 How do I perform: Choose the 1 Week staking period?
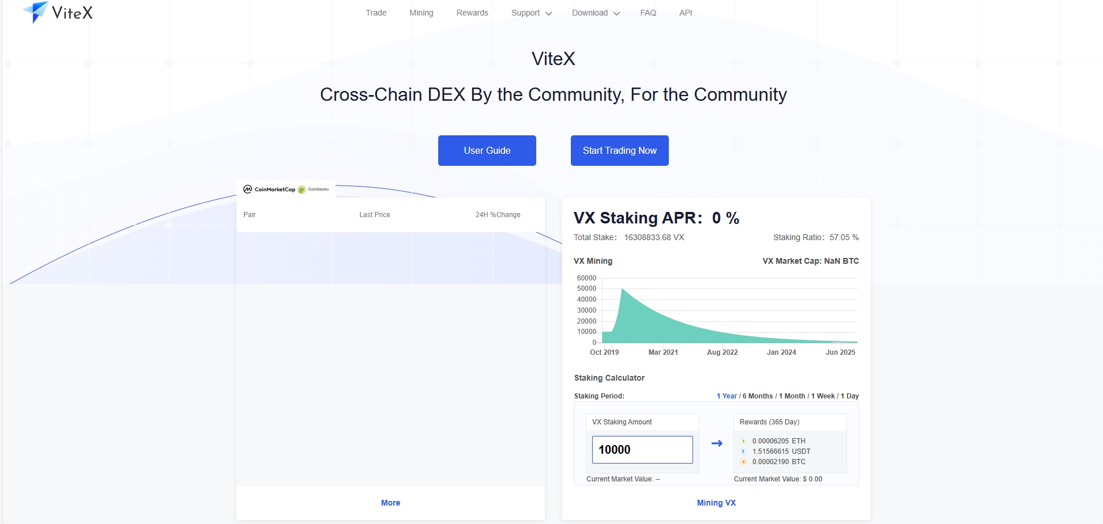(823, 396)
